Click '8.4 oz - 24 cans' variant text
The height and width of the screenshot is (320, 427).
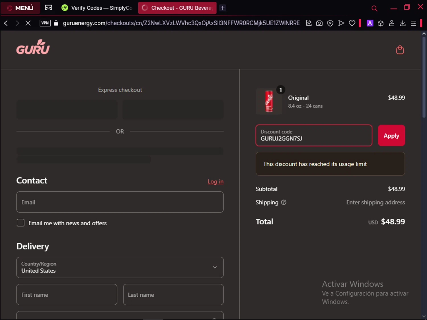(x=305, y=106)
